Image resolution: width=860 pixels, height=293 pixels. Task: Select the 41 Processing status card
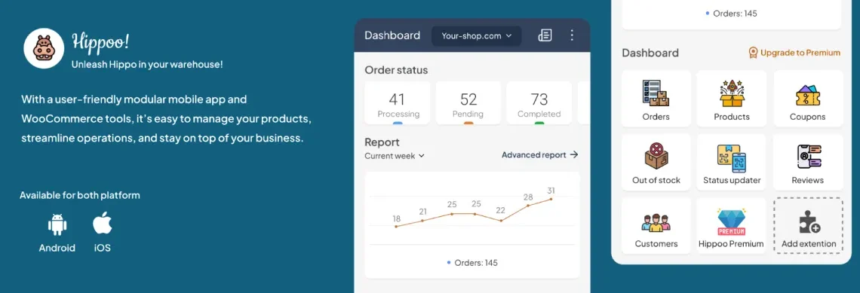(x=397, y=103)
